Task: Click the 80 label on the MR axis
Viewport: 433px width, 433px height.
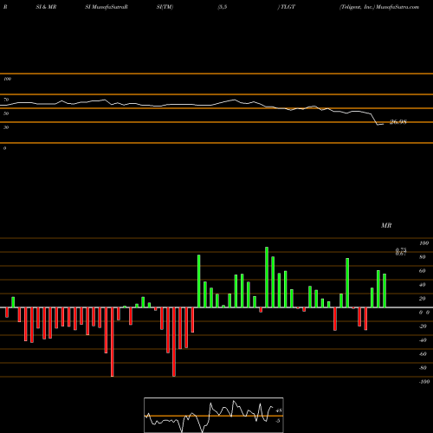Action: pyautogui.click(x=423, y=257)
